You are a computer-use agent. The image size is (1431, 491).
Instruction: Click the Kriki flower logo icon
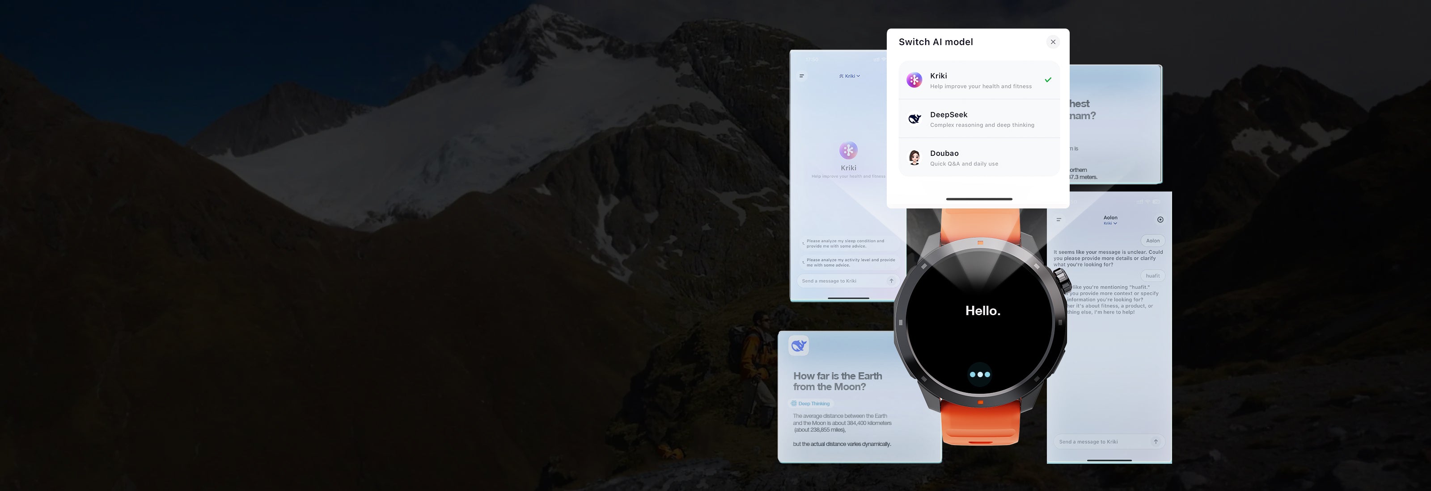[x=914, y=80]
